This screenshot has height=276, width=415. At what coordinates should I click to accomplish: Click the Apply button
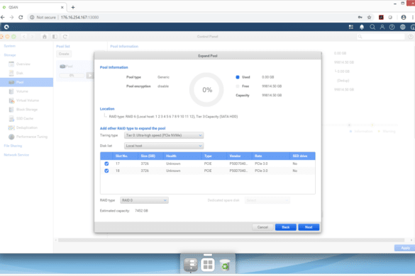point(405,248)
